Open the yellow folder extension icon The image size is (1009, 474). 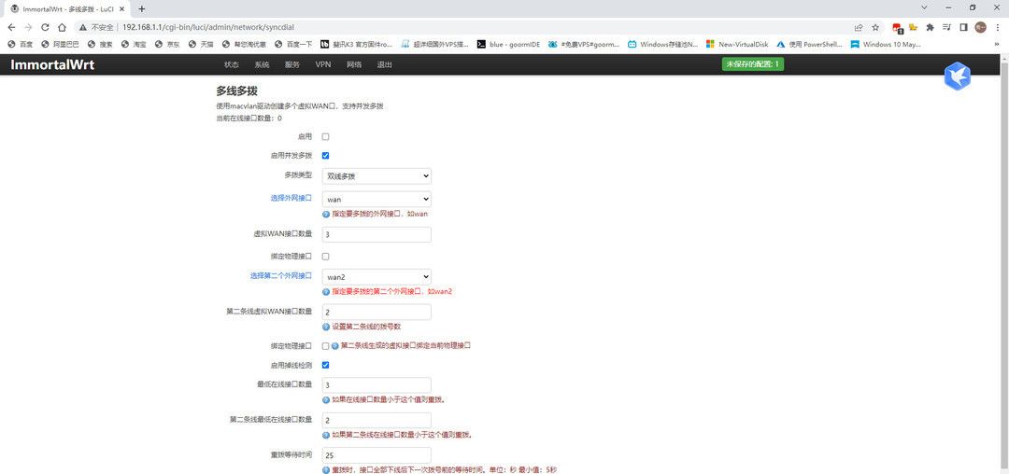pyautogui.click(x=913, y=28)
